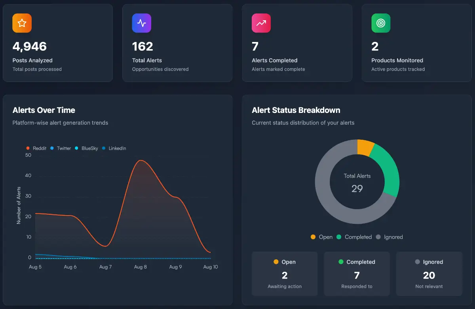
Task: Expand the Open alerts summary card
Action: (x=284, y=274)
